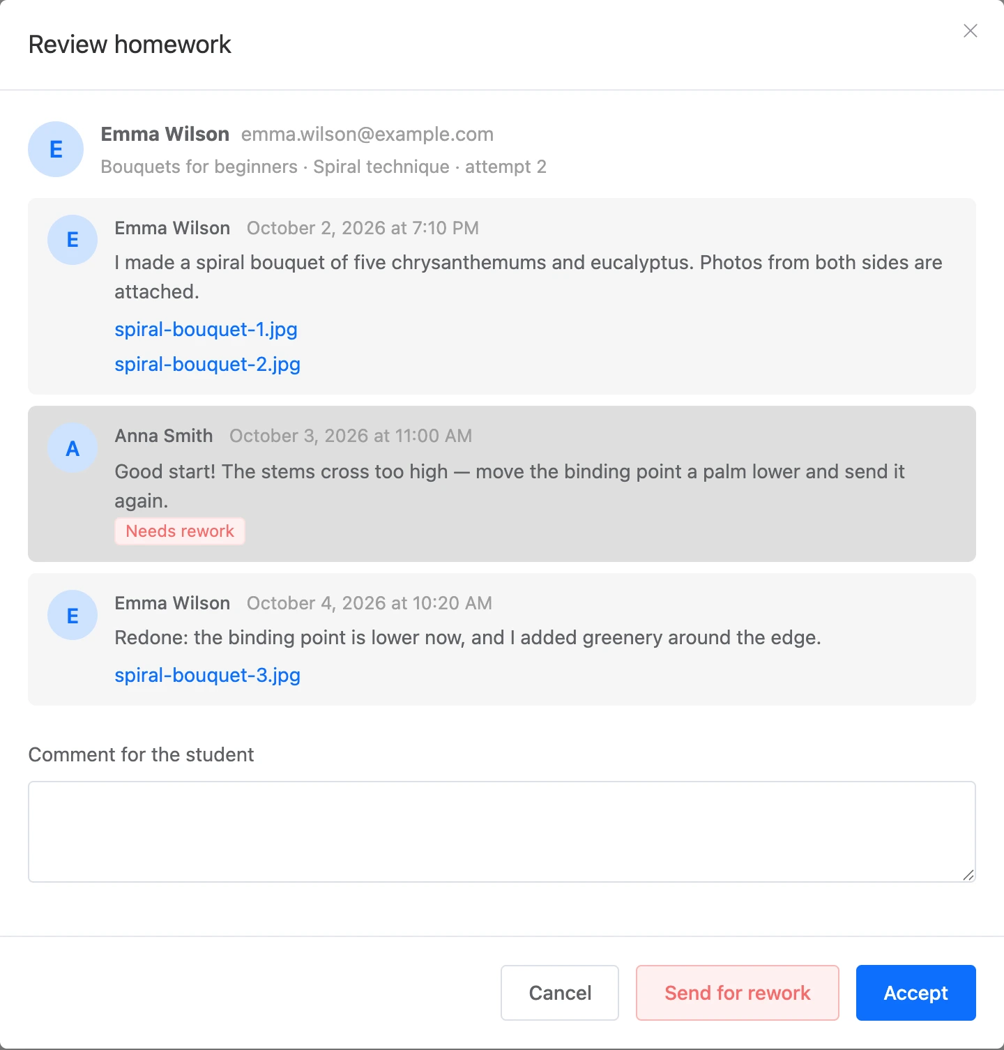Click the October 2, 2026 timestamp
Image resolution: width=1004 pixels, height=1050 pixels.
click(363, 228)
